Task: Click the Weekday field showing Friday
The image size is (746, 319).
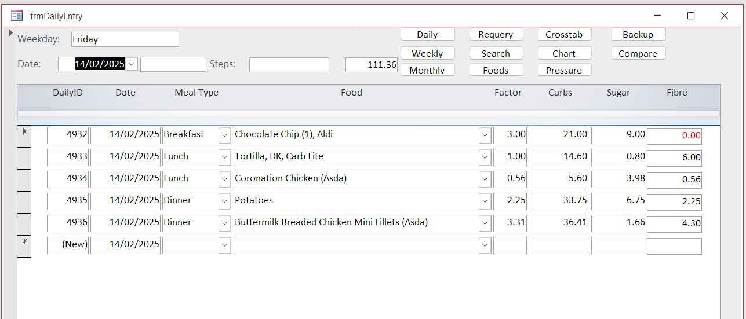Action: [125, 39]
